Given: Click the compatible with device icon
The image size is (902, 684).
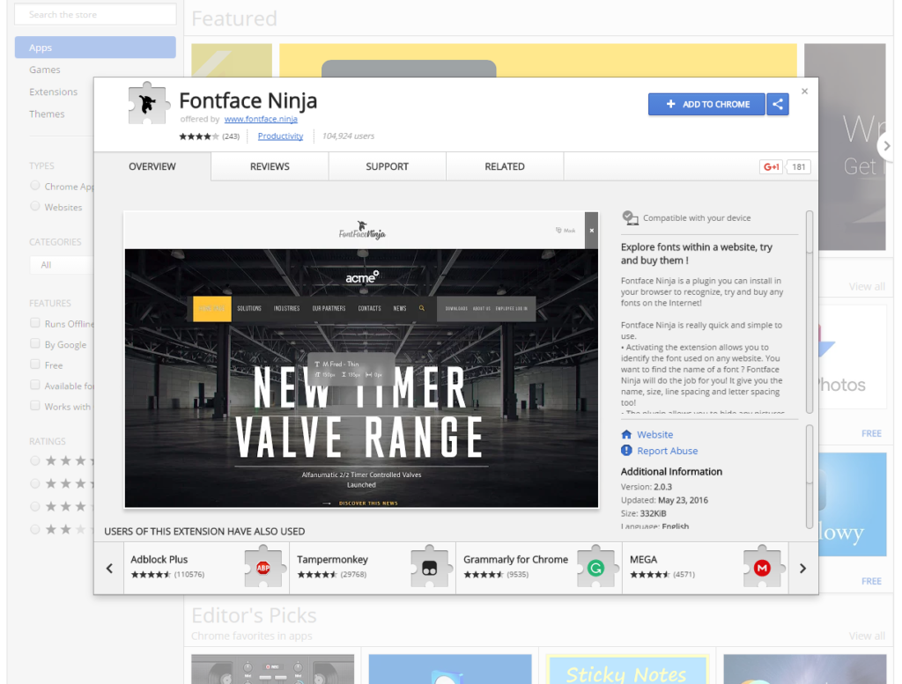Looking at the screenshot, I should [x=630, y=217].
